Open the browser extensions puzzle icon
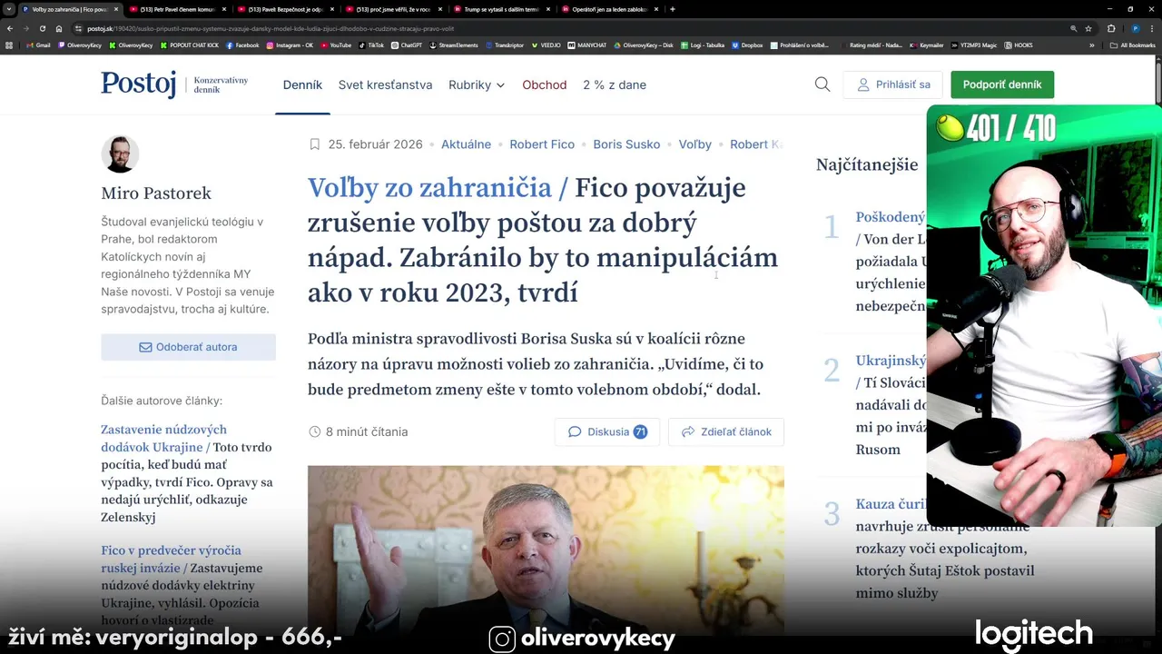 [1111, 28]
